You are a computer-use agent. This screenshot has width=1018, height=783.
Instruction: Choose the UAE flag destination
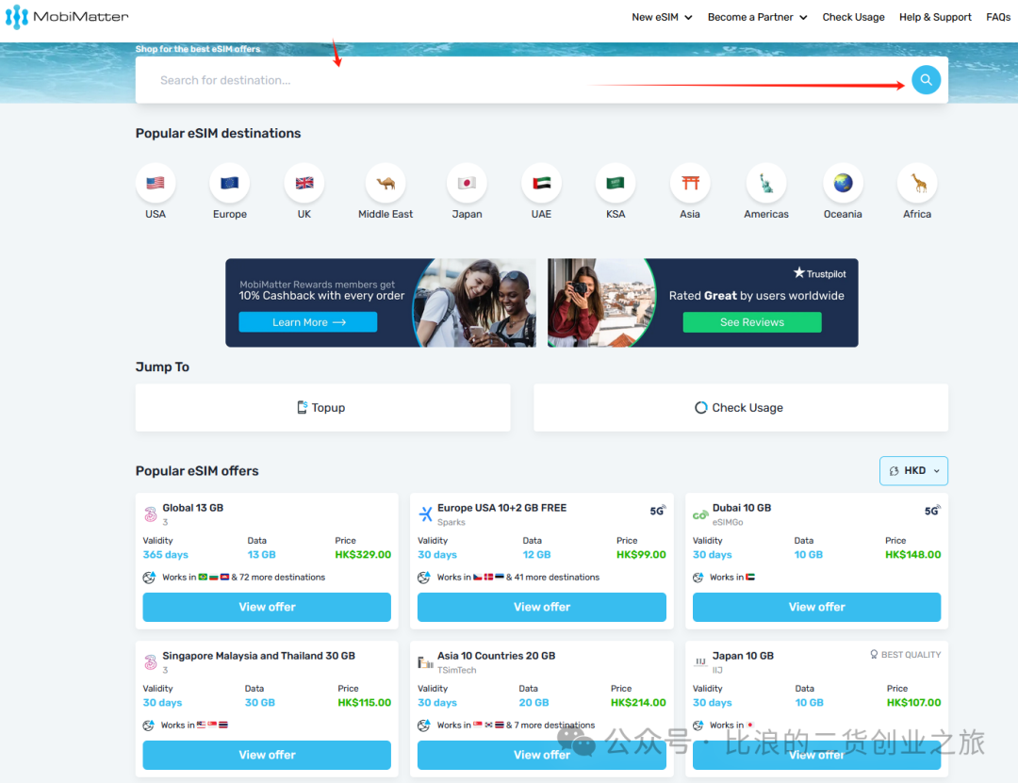pos(541,183)
